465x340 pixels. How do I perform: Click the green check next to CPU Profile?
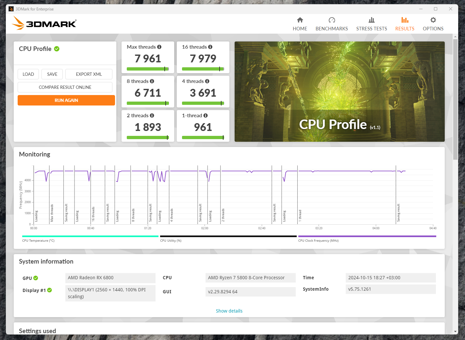57,49
